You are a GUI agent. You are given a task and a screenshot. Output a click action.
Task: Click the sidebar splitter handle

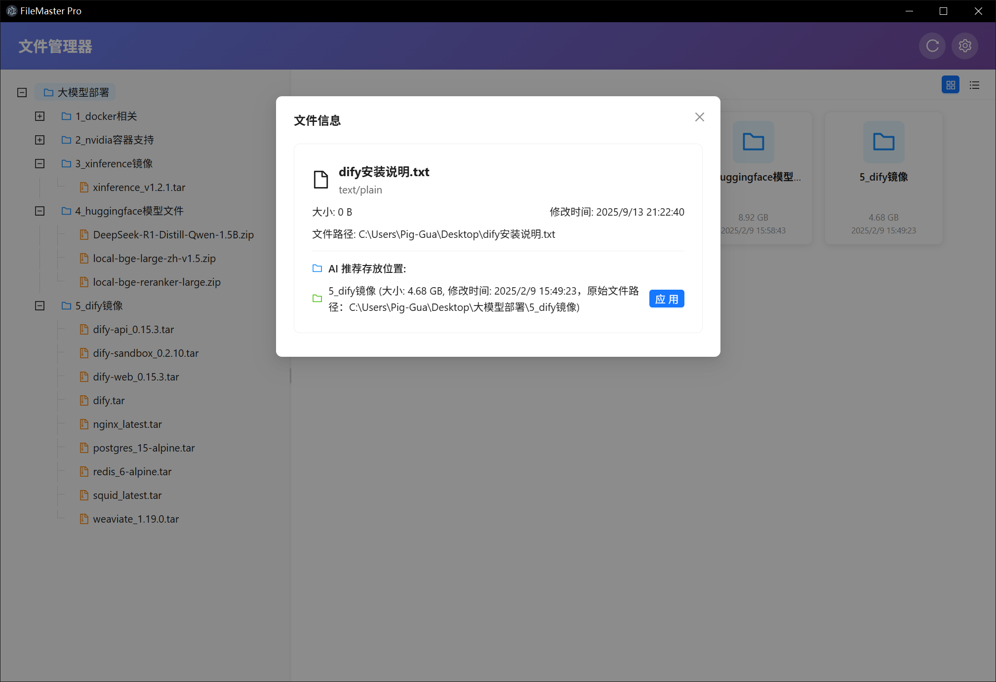point(290,376)
